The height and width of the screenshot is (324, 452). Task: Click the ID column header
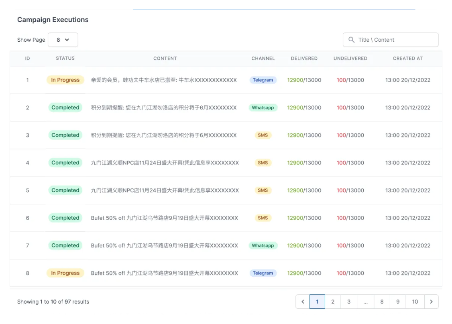(x=27, y=59)
